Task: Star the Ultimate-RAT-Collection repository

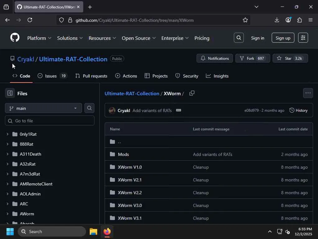Action: tap(290, 58)
